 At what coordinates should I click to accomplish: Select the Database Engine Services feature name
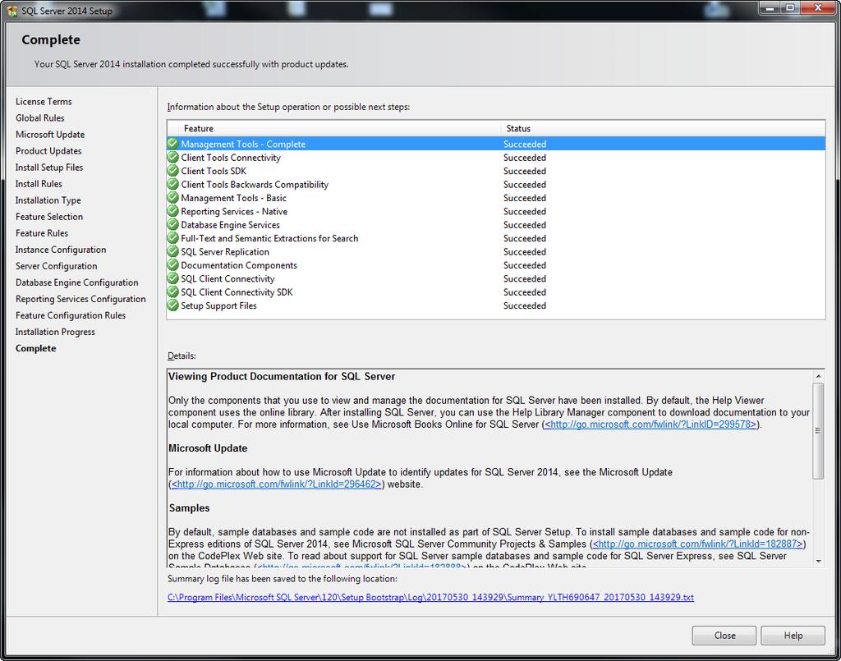pos(230,225)
